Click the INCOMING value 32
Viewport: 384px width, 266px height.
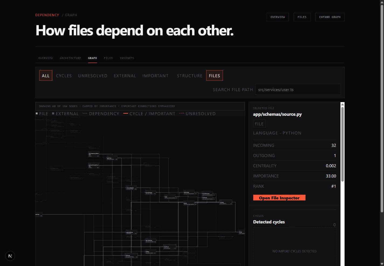(334, 145)
